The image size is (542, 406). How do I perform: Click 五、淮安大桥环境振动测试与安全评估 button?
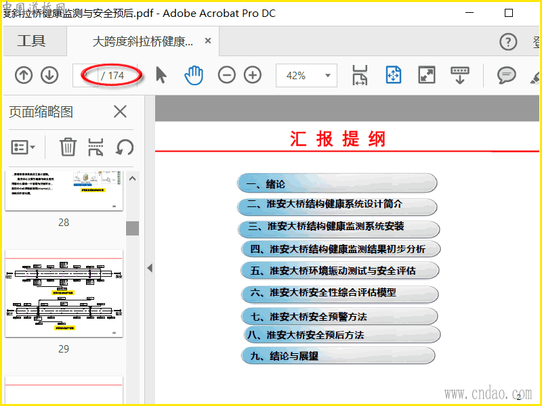340,270
